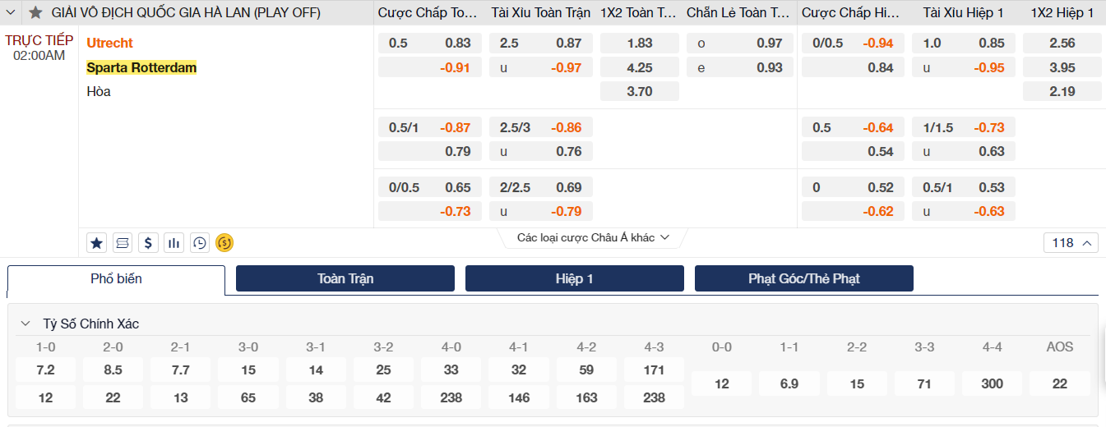This screenshot has height=427, width=1106.
Task: Pick correct score 1-1 odds 6.9
Action: pos(789,383)
